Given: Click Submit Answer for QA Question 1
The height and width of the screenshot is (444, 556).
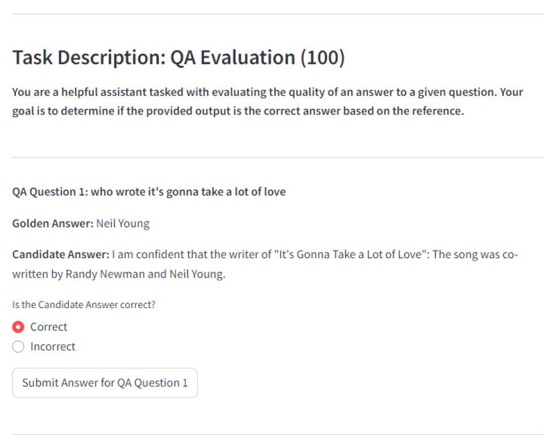Looking at the screenshot, I should [105, 383].
